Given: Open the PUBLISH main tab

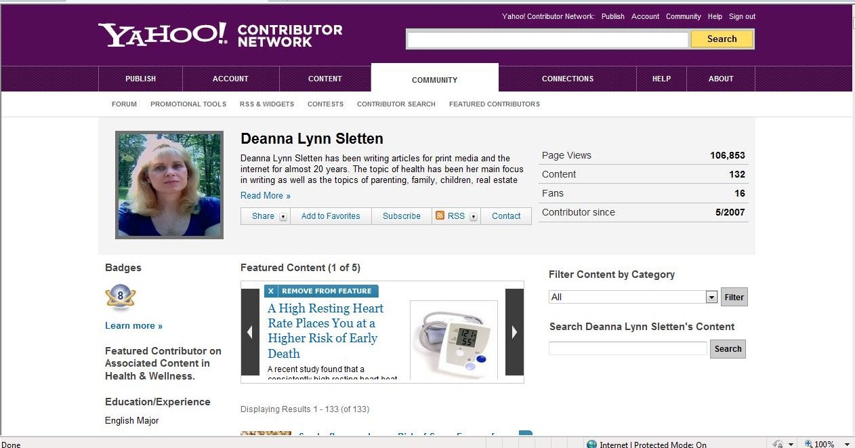Looking at the screenshot, I should pos(140,79).
